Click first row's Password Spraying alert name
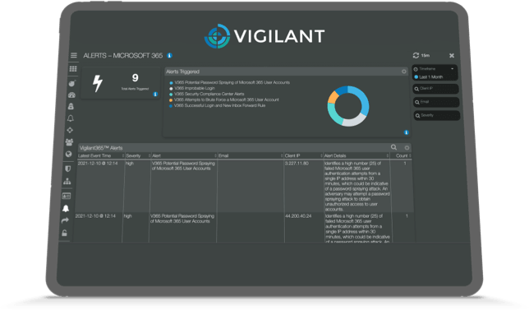 pos(183,166)
